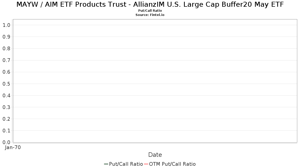300x168 pixels.
Task: Click the dark green Put/Call Ratio line swatch
Action: click(106, 164)
